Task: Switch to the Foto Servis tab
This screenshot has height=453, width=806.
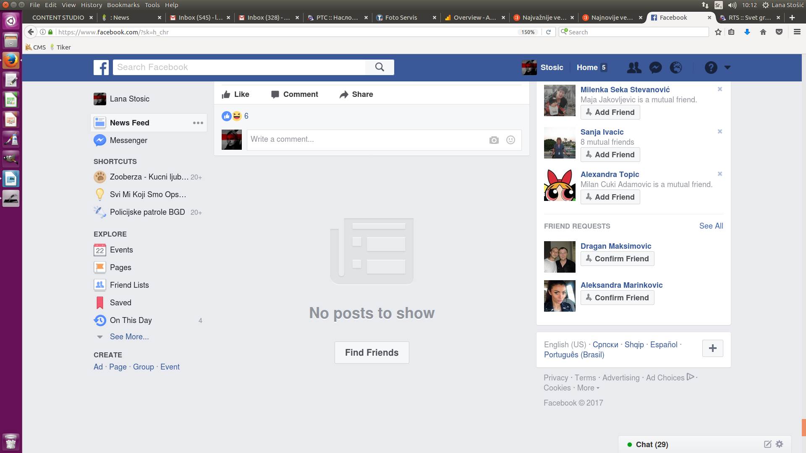Action: (x=401, y=18)
